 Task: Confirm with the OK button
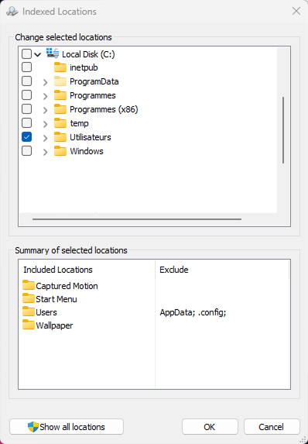coord(210,427)
